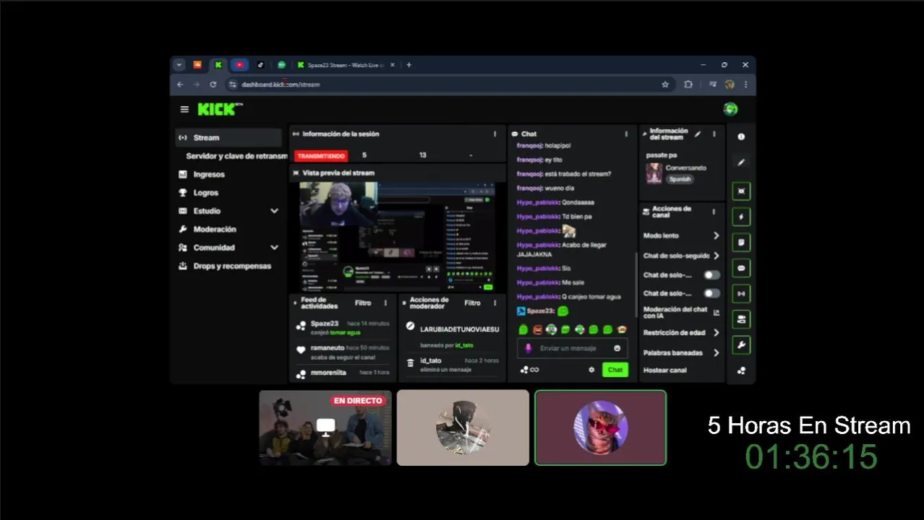Click the lightning bolt icon in right rail
Viewport: 924px width, 520px height.
click(741, 217)
